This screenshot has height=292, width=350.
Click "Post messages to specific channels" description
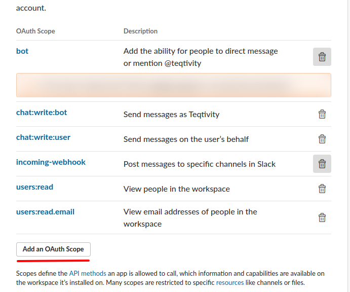(x=200, y=164)
